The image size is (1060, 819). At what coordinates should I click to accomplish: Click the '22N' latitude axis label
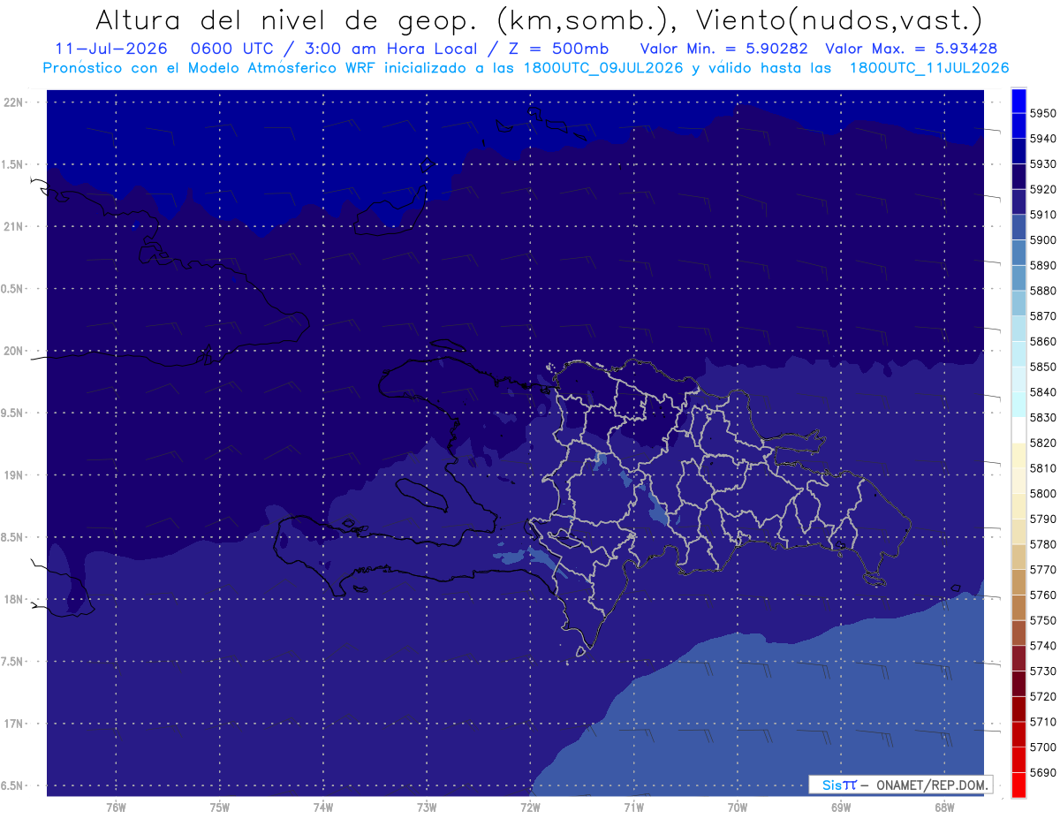[12, 102]
